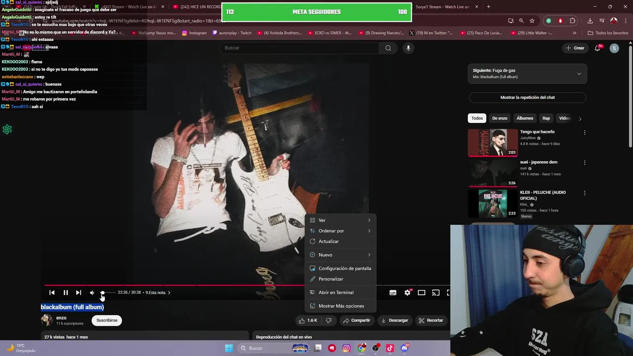Open options menu for 'KLEII - PELUCHE'
Screen dimensions: 633x356
click(585, 193)
